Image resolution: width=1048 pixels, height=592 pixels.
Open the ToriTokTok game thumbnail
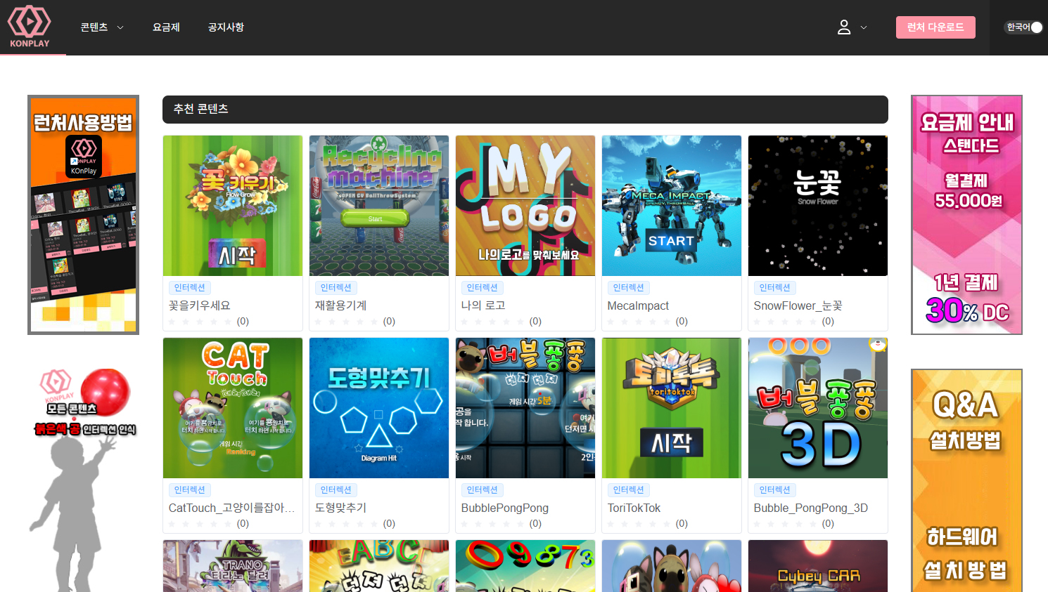click(671, 408)
